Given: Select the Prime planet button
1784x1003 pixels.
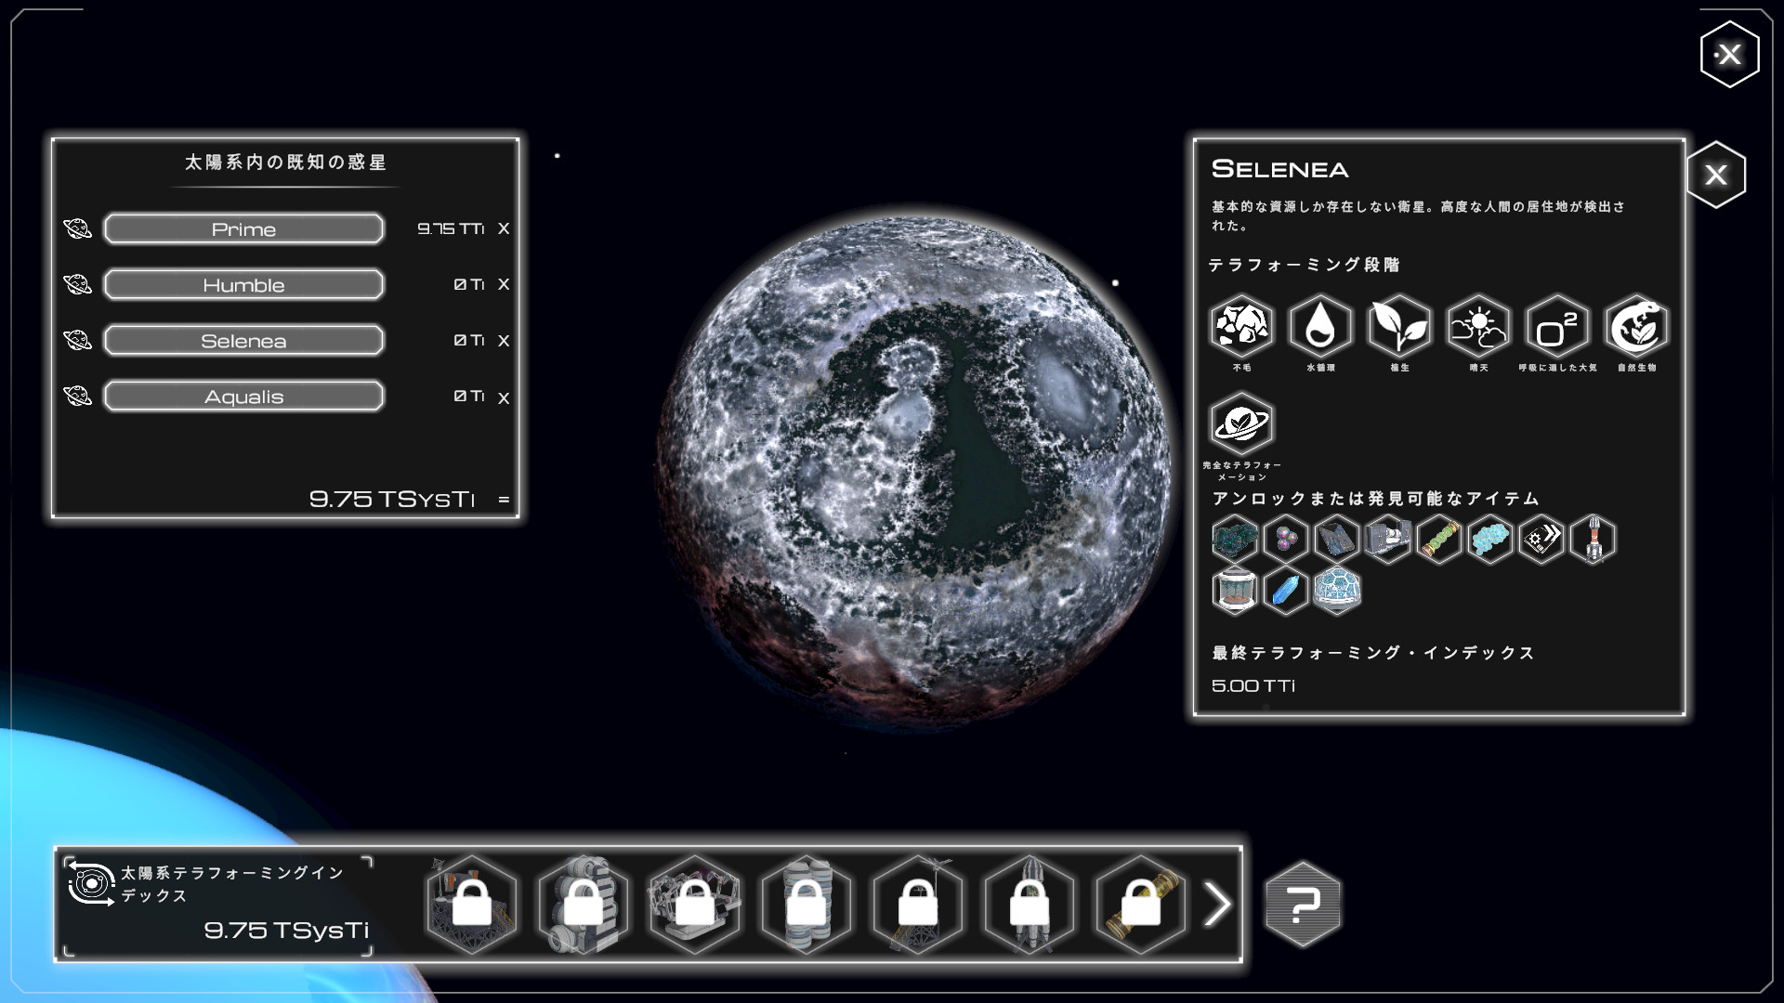Looking at the screenshot, I should [243, 228].
